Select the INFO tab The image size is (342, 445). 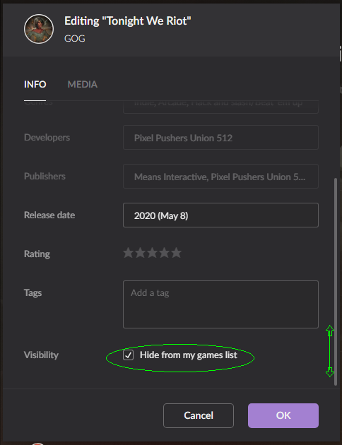point(35,84)
